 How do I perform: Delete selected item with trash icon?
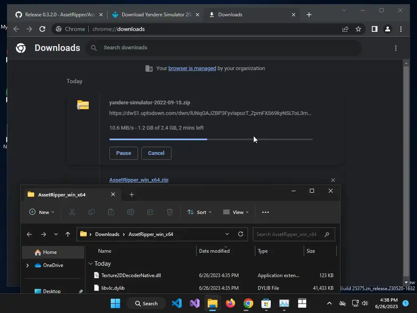[170, 212]
